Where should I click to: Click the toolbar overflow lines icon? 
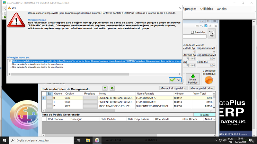pyautogui.click(x=216, y=26)
